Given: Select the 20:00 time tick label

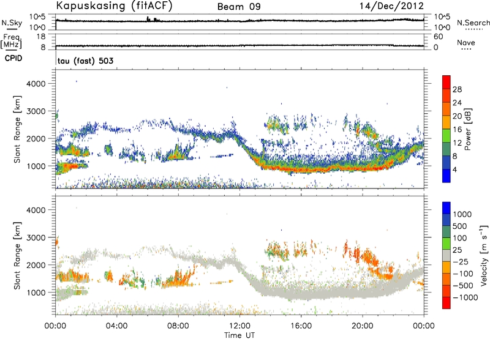Looking at the screenshot, I should tap(363, 326).
